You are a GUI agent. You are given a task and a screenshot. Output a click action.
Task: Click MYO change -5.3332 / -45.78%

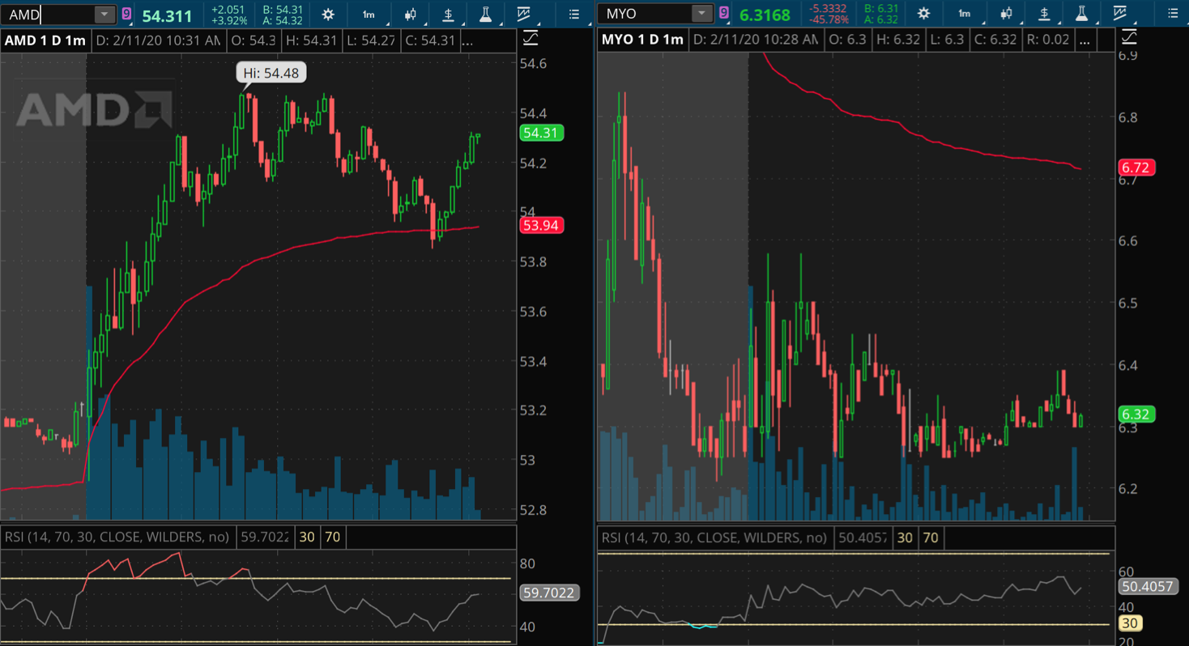coord(829,15)
